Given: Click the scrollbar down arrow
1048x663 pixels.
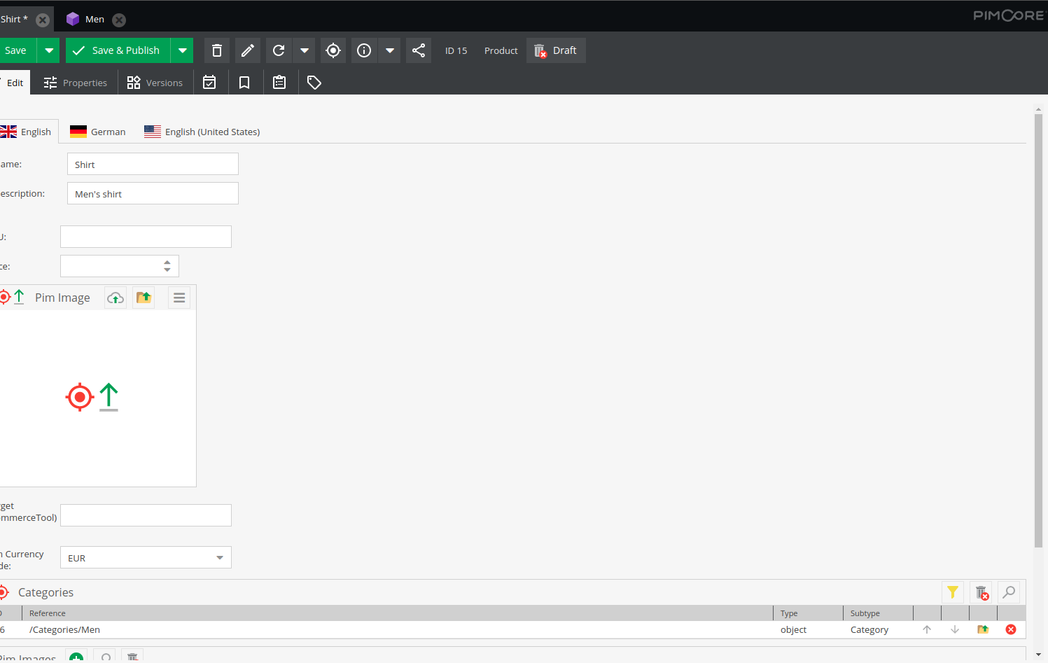Looking at the screenshot, I should (x=1038, y=654).
